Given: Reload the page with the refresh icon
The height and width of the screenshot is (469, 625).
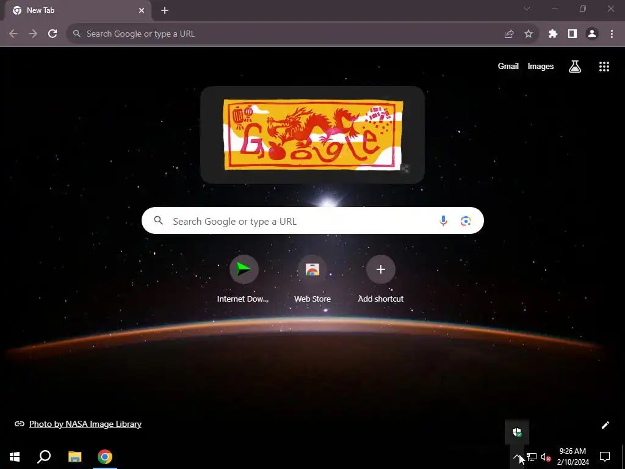Looking at the screenshot, I should pyautogui.click(x=52, y=34).
